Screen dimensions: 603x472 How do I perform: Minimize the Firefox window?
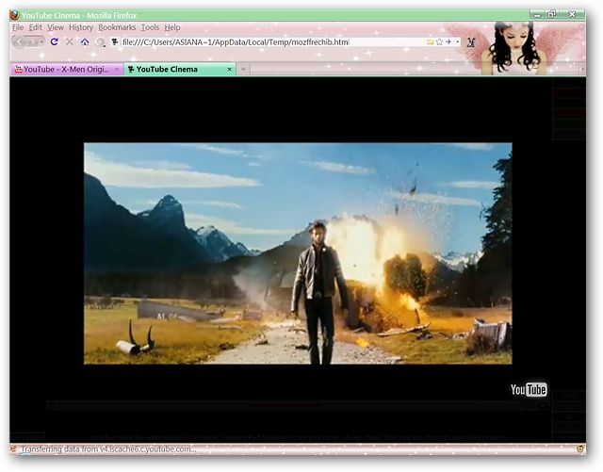(538, 15)
